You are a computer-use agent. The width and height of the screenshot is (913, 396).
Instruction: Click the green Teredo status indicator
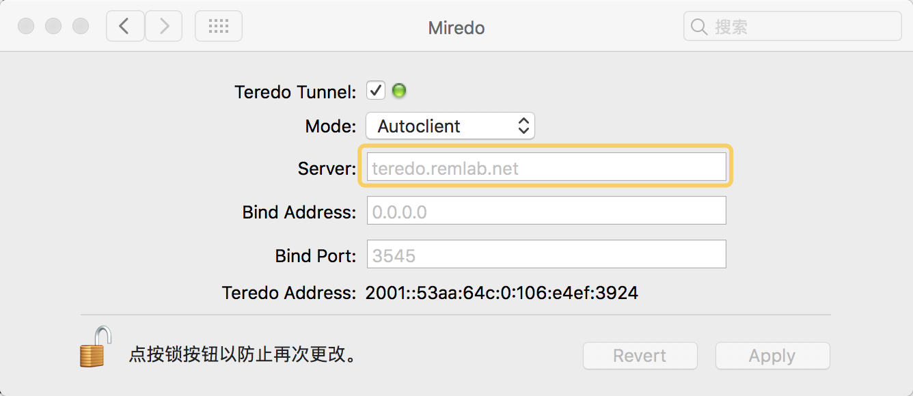pos(398,90)
